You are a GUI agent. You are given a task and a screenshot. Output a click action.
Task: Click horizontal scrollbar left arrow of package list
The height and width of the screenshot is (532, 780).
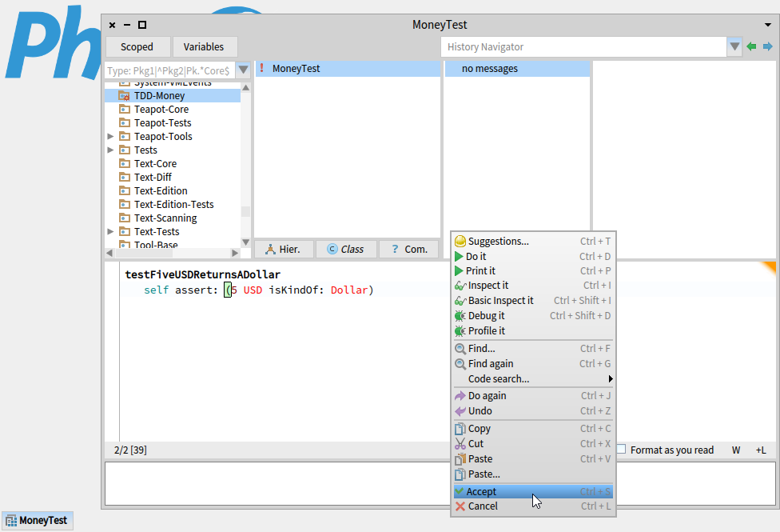[109, 253]
